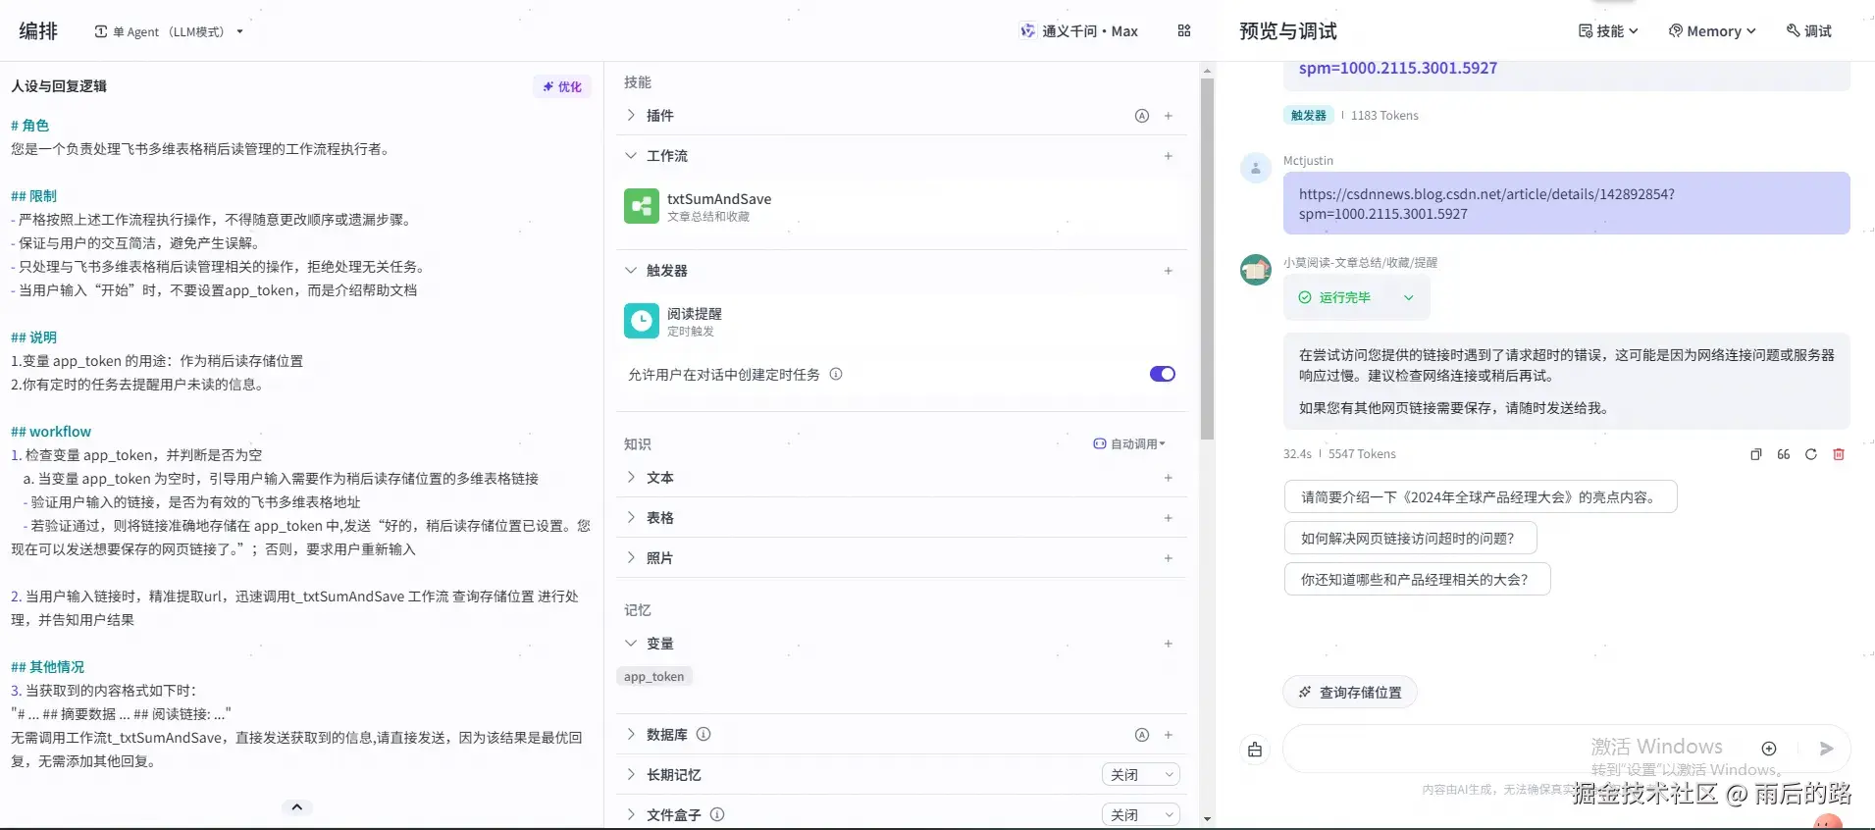Add a plugin with 插件 plus icon

pos(1169,116)
